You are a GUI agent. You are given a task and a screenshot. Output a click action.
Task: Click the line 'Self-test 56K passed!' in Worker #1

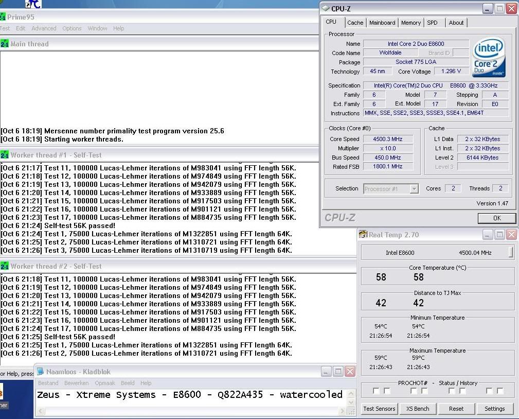(x=80, y=225)
